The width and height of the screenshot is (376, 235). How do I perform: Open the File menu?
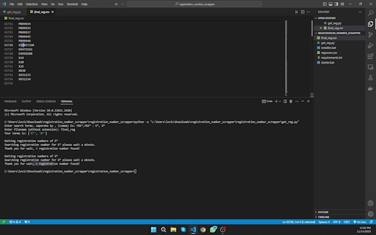click(x=12, y=4)
